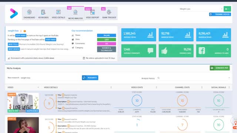Open the Video Report icon
The height and width of the screenshot is (133, 237).
93,12
